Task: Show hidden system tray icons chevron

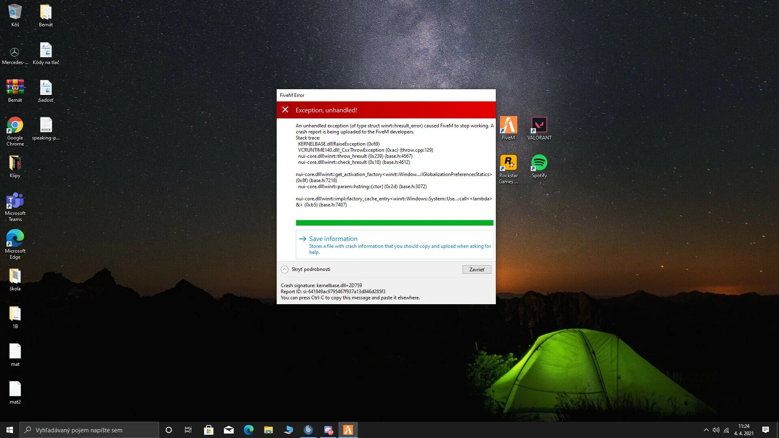Action: pyautogui.click(x=706, y=430)
